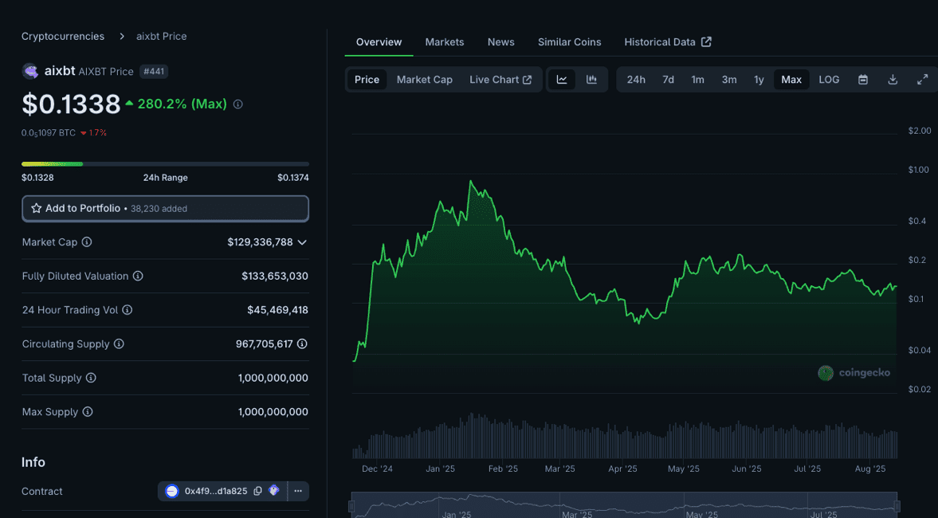The image size is (938, 518).
Task: Open the calendar date range picker
Action: tap(862, 80)
